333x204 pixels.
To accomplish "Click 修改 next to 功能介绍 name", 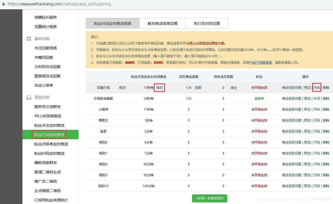I will tap(123, 88).
